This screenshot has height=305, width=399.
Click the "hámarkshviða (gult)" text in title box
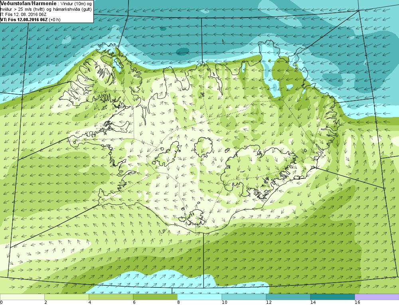tap(73, 9)
